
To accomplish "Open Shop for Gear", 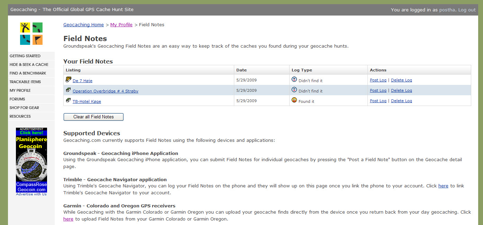I will coord(31,108).
